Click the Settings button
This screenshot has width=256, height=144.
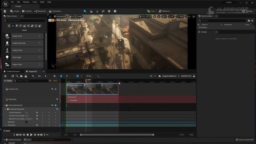[x=248, y=11]
